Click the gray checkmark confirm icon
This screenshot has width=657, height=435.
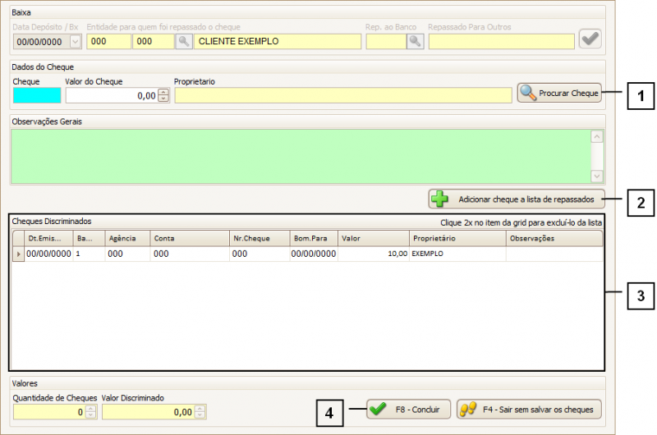(x=590, y=39)
